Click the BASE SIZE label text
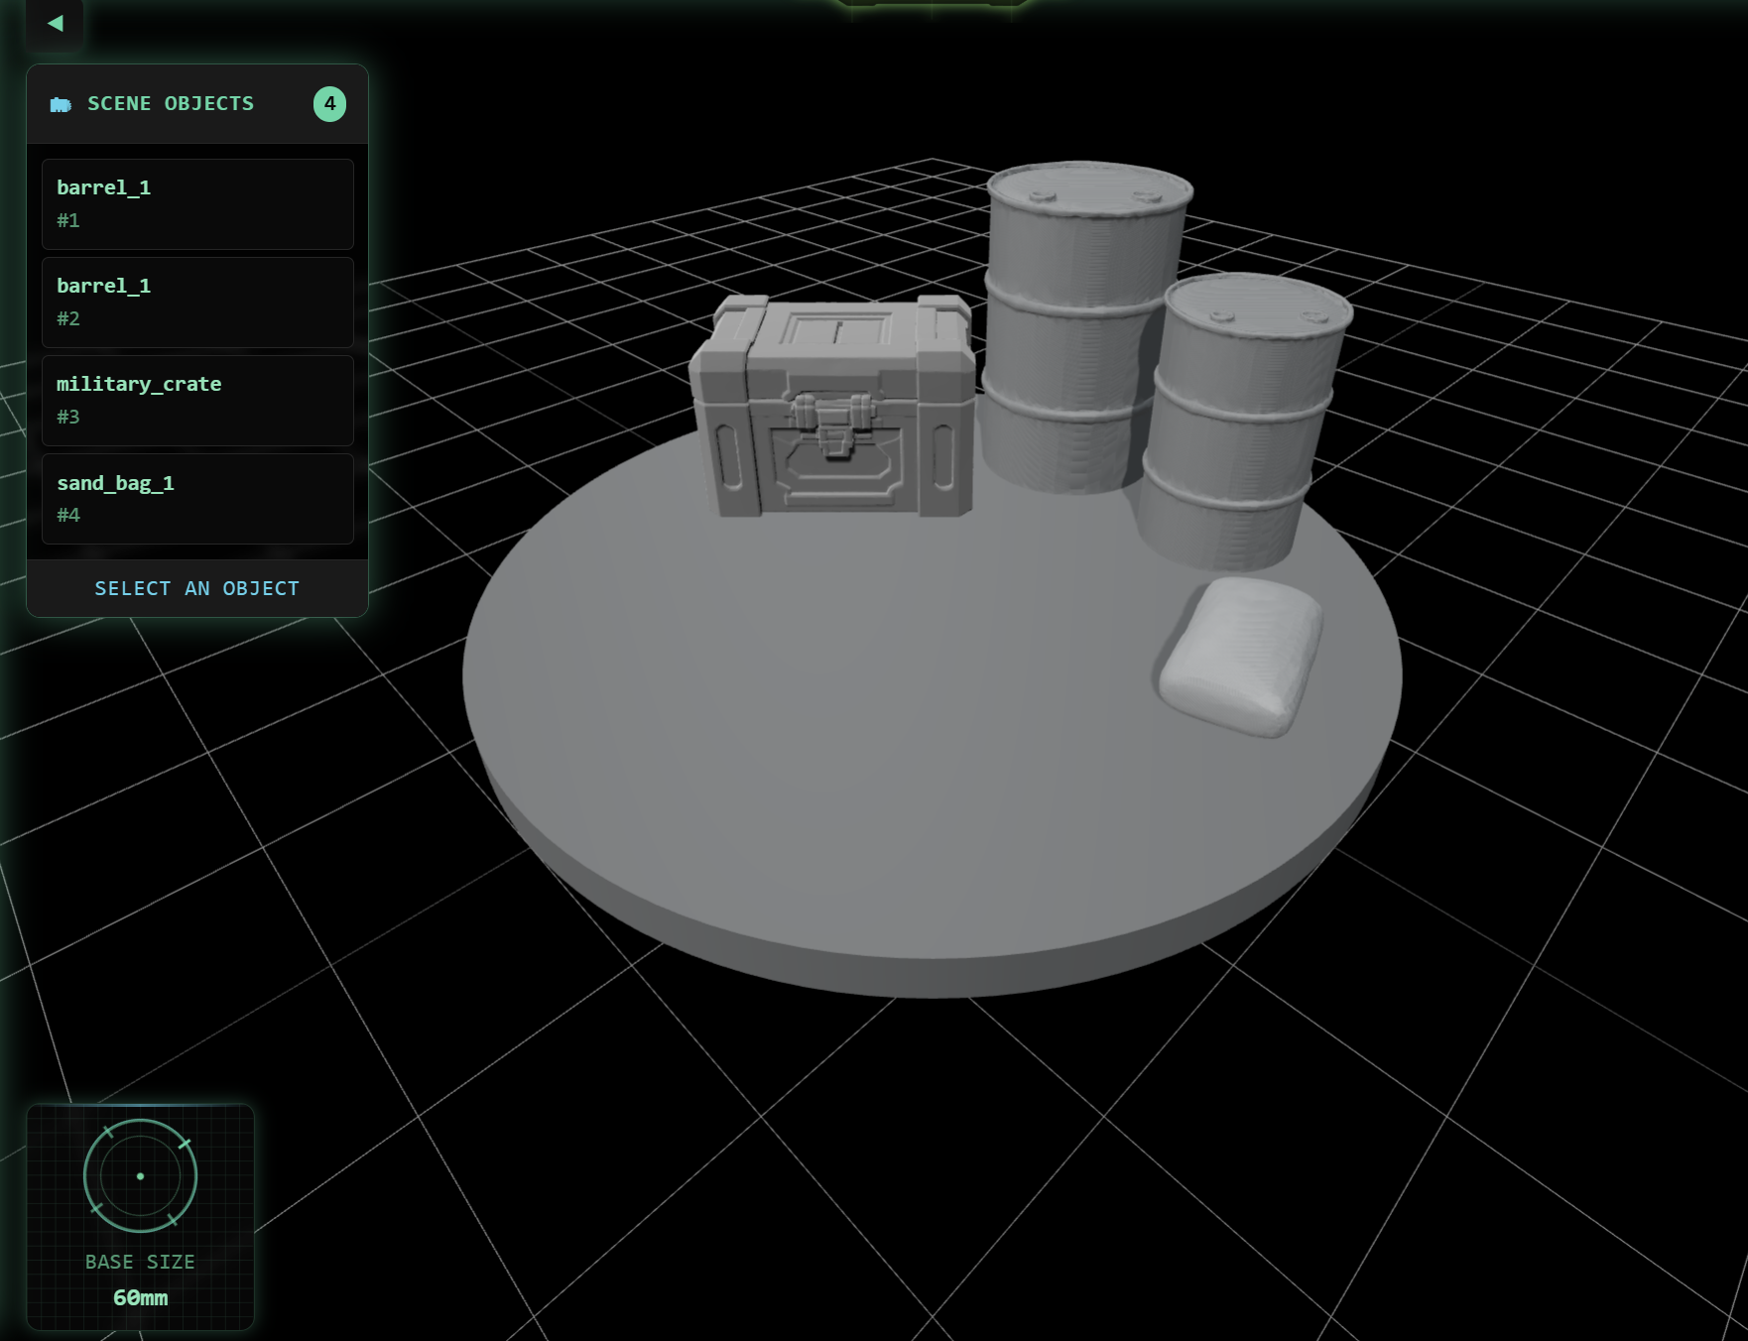This screenshot has width=1748, height=1341. pyautogui.click(x=139, y=1262)
